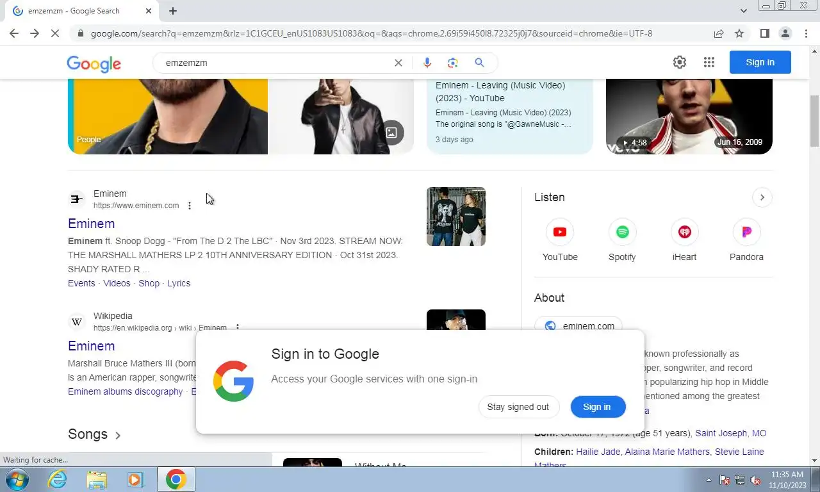
Task: Open File Explorer from taskbar
Action: 97,479
